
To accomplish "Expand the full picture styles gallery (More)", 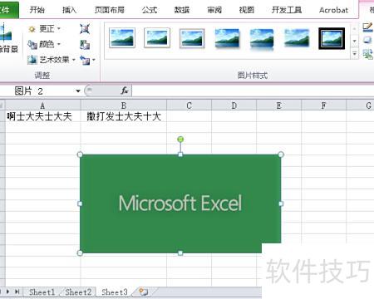I will click(355, 53).
